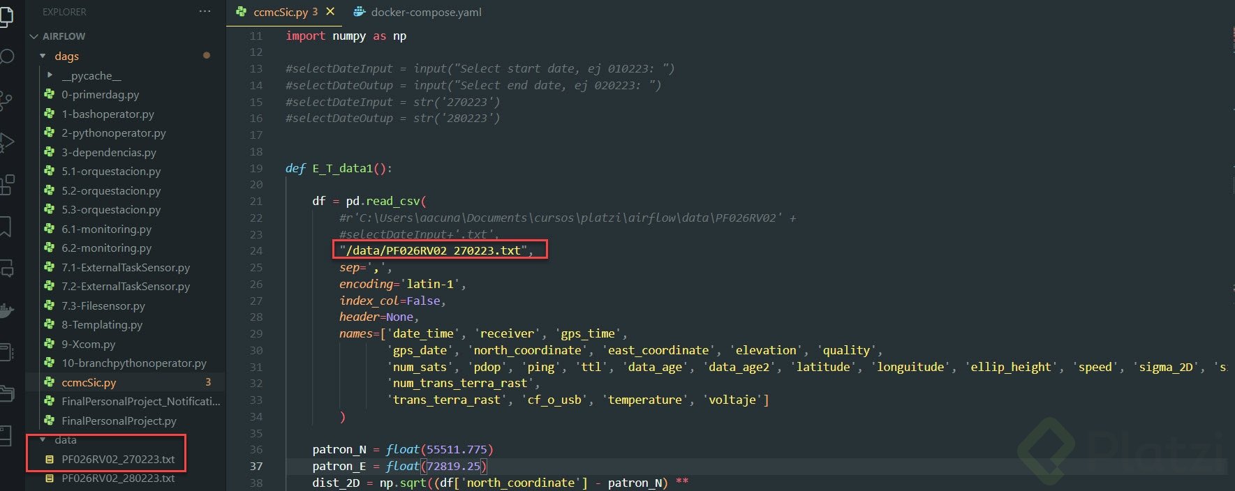This screenshot has width=1235, height=491.
Task: Open 5.3-orquestacion.py file
Action: [110, 209]
